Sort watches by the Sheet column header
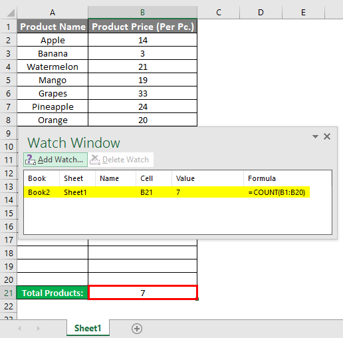Image resolution: width=343 pixels, height=338 pixels. (x=77, y=178)
